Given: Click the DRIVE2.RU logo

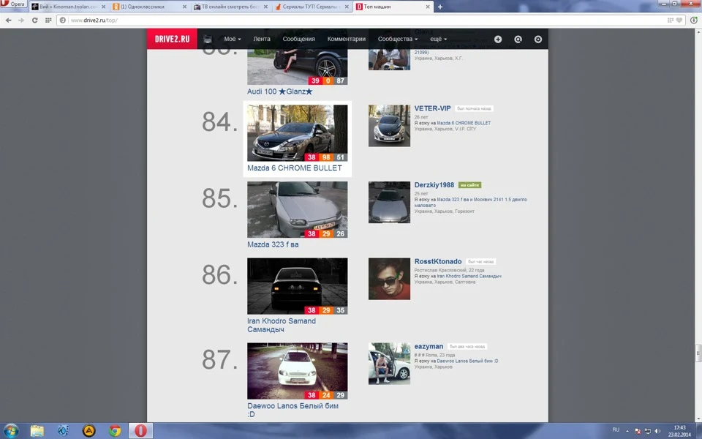Looking at the screenshot, I should point(172,39).
